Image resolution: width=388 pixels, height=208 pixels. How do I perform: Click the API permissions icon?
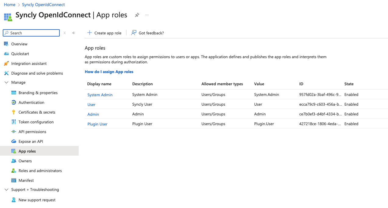pyautogui.click(x=13, y=132)
